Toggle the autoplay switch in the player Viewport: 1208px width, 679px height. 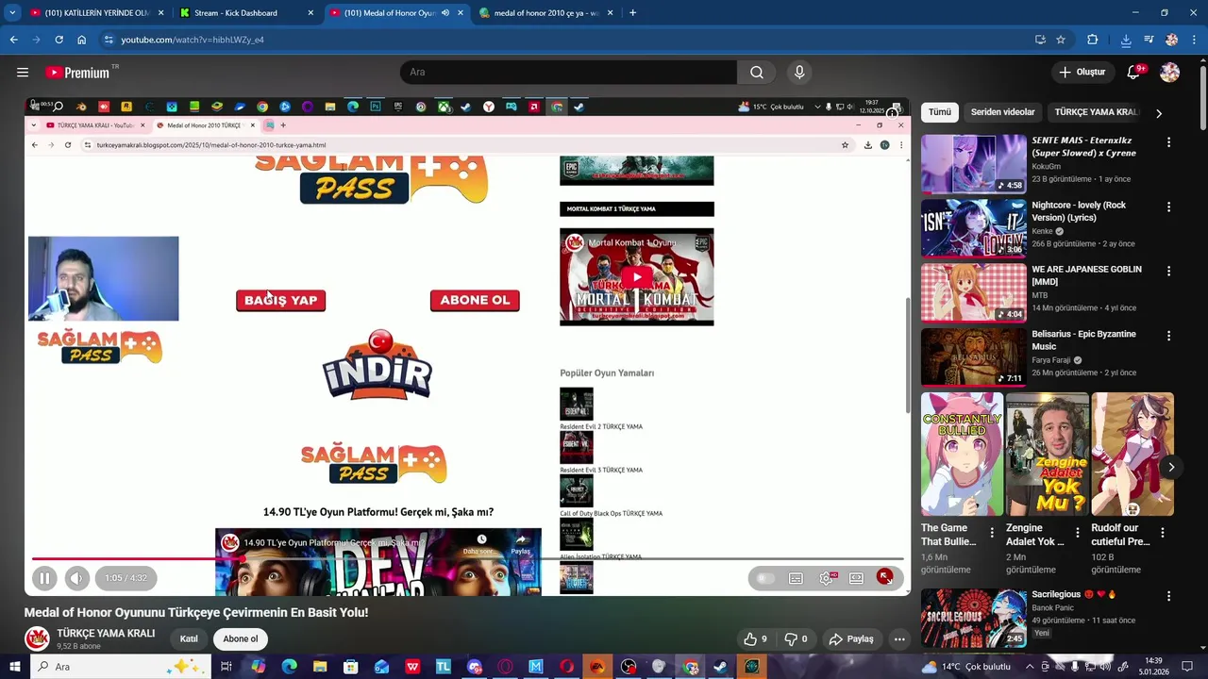[x=765, y=578]
